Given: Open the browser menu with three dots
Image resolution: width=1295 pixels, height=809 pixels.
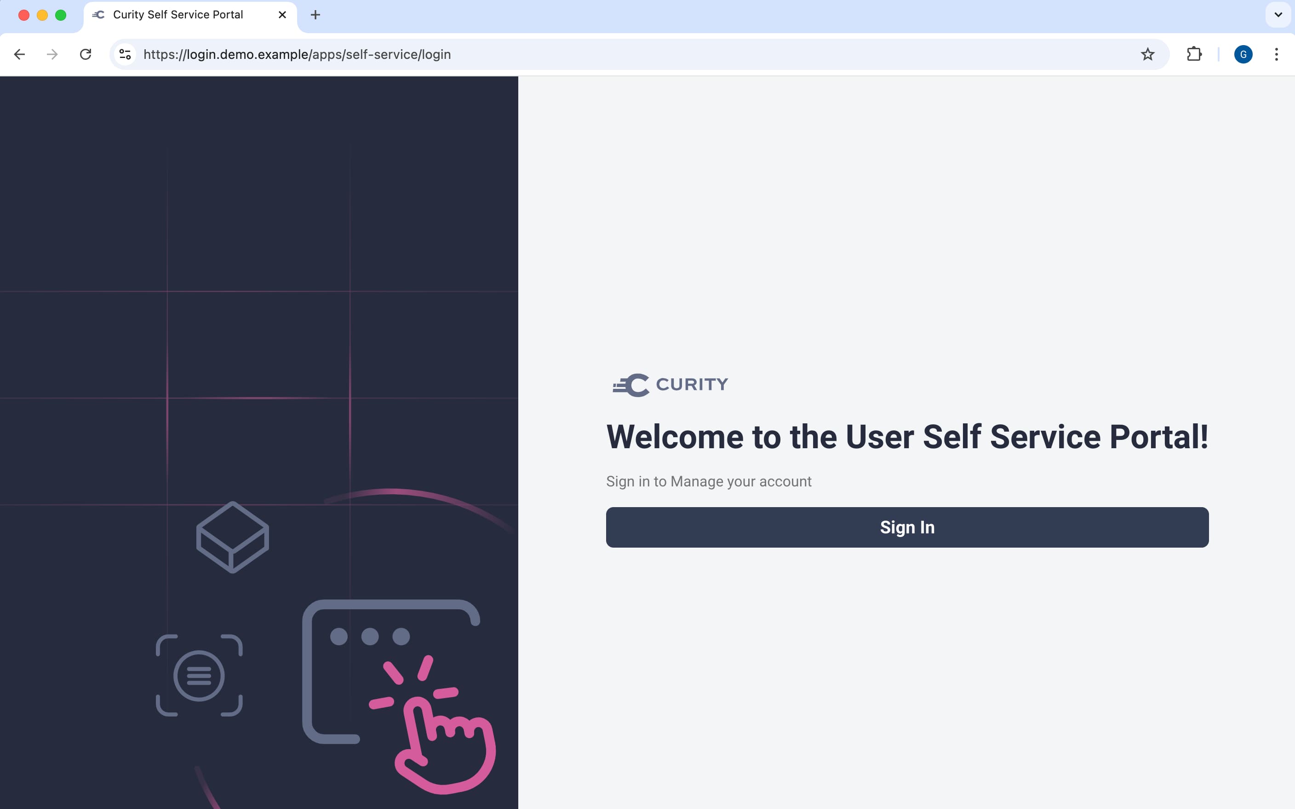Looking at the screenshot, I should coord(1277,54).
